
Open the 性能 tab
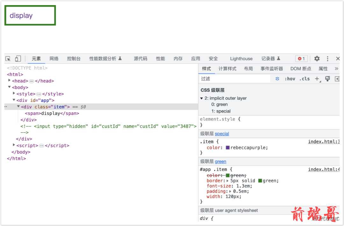pos(160,59)
